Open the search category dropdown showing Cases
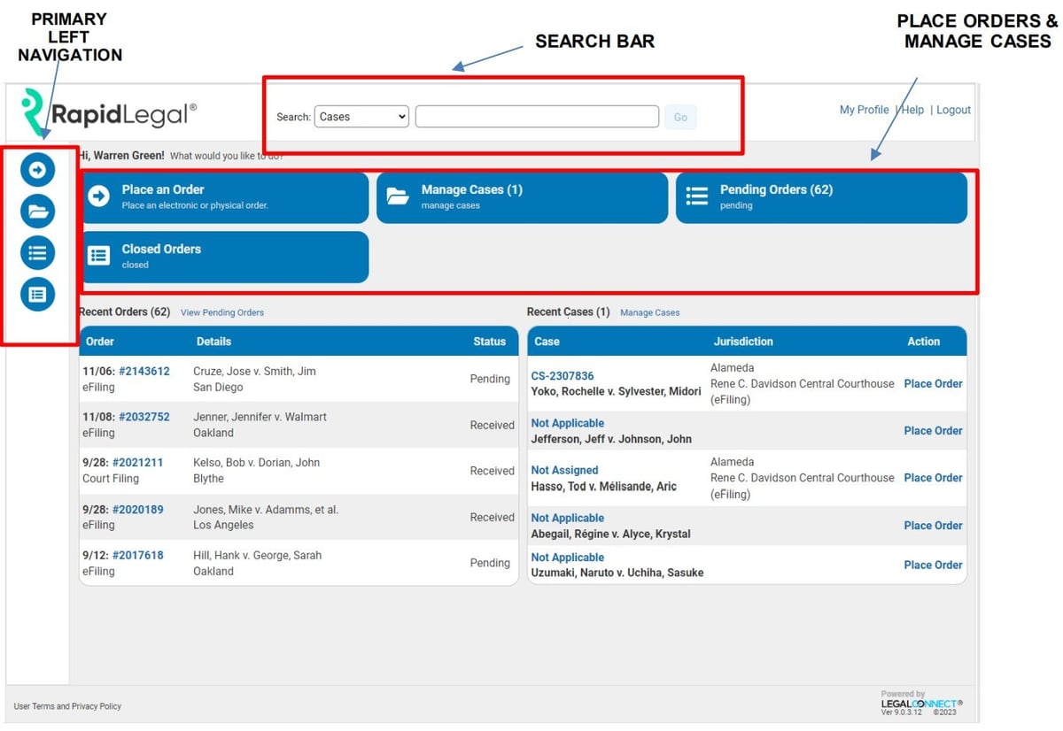 pyautogui.click(x=361, y=116)
